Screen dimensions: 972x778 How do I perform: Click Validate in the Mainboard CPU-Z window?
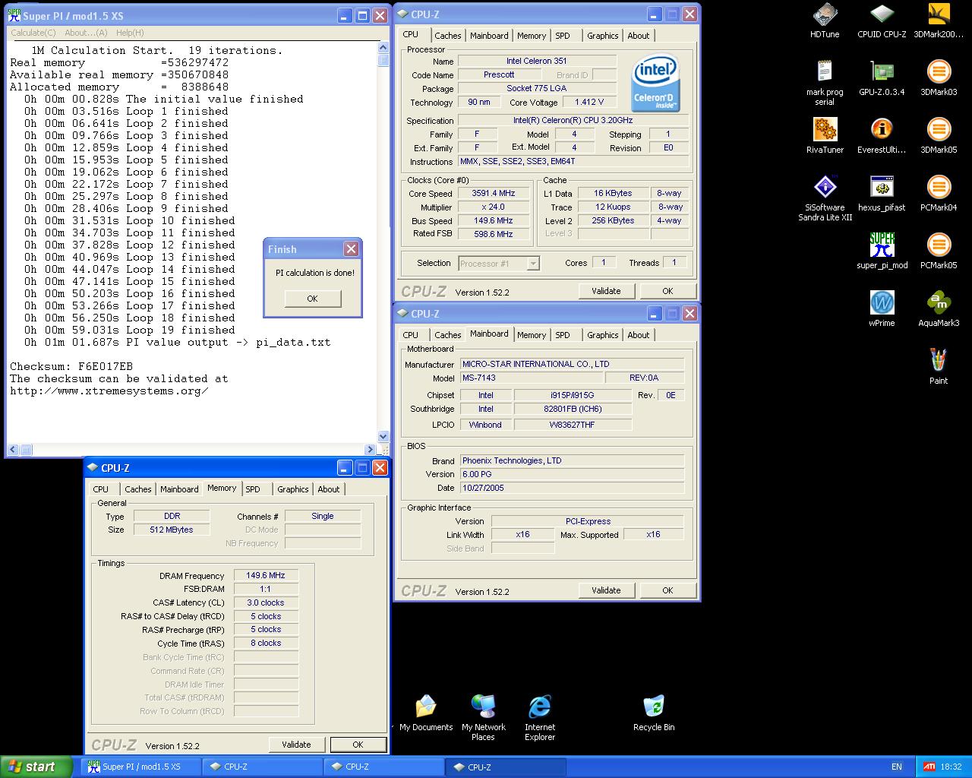tap(606, 590)
